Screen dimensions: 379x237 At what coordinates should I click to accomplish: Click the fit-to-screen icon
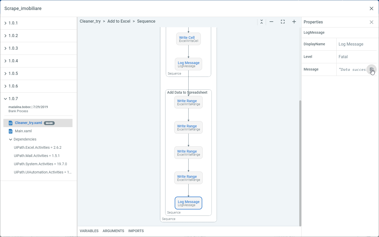click(283, 22)
